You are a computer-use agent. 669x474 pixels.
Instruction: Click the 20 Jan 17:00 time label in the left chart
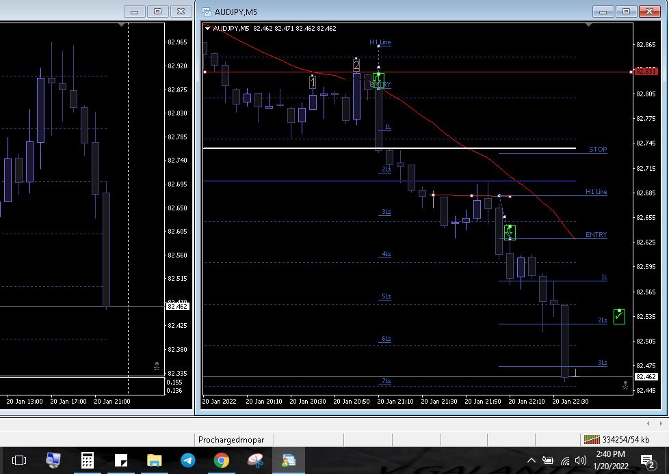click(x=68, y=401)
